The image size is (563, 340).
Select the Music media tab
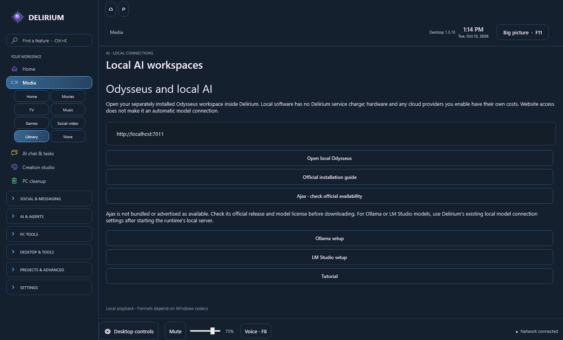(68, 110)
